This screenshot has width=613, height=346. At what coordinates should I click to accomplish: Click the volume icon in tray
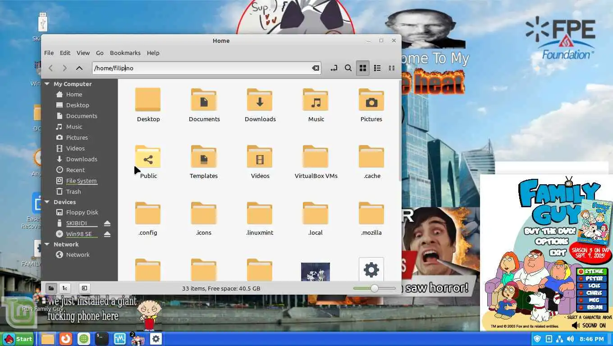point(570,339)
